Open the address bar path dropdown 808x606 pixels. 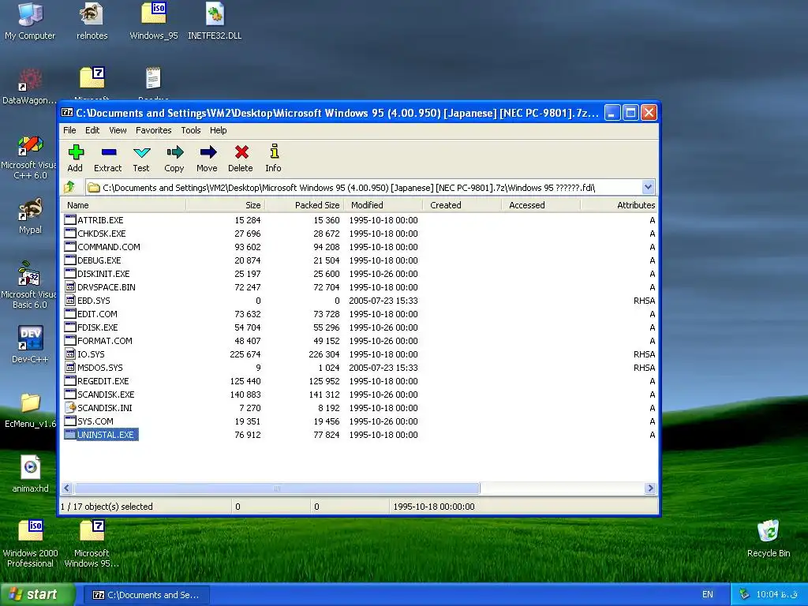point(648,188)
